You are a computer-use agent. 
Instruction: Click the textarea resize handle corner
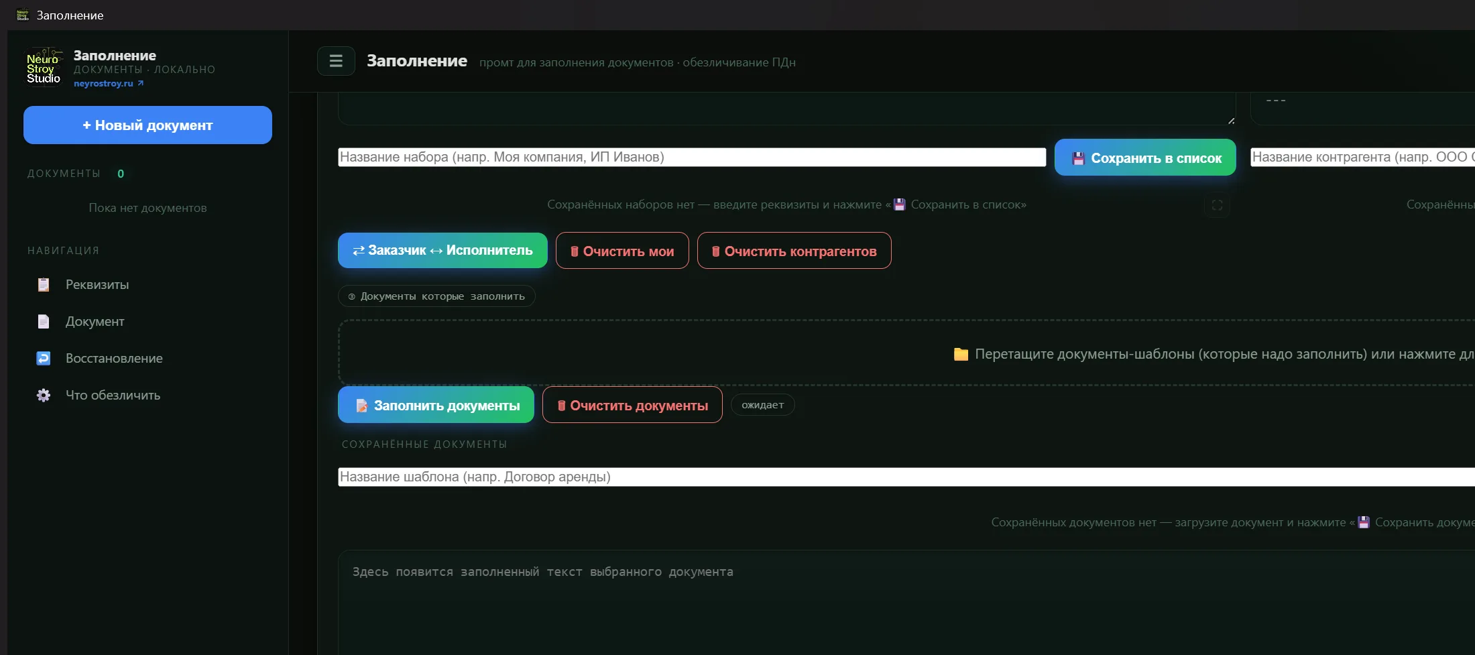coord(1231,121)
